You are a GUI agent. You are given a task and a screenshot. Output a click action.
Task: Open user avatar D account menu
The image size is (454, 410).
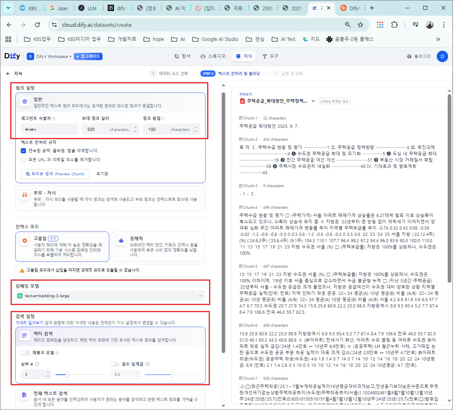442,57
